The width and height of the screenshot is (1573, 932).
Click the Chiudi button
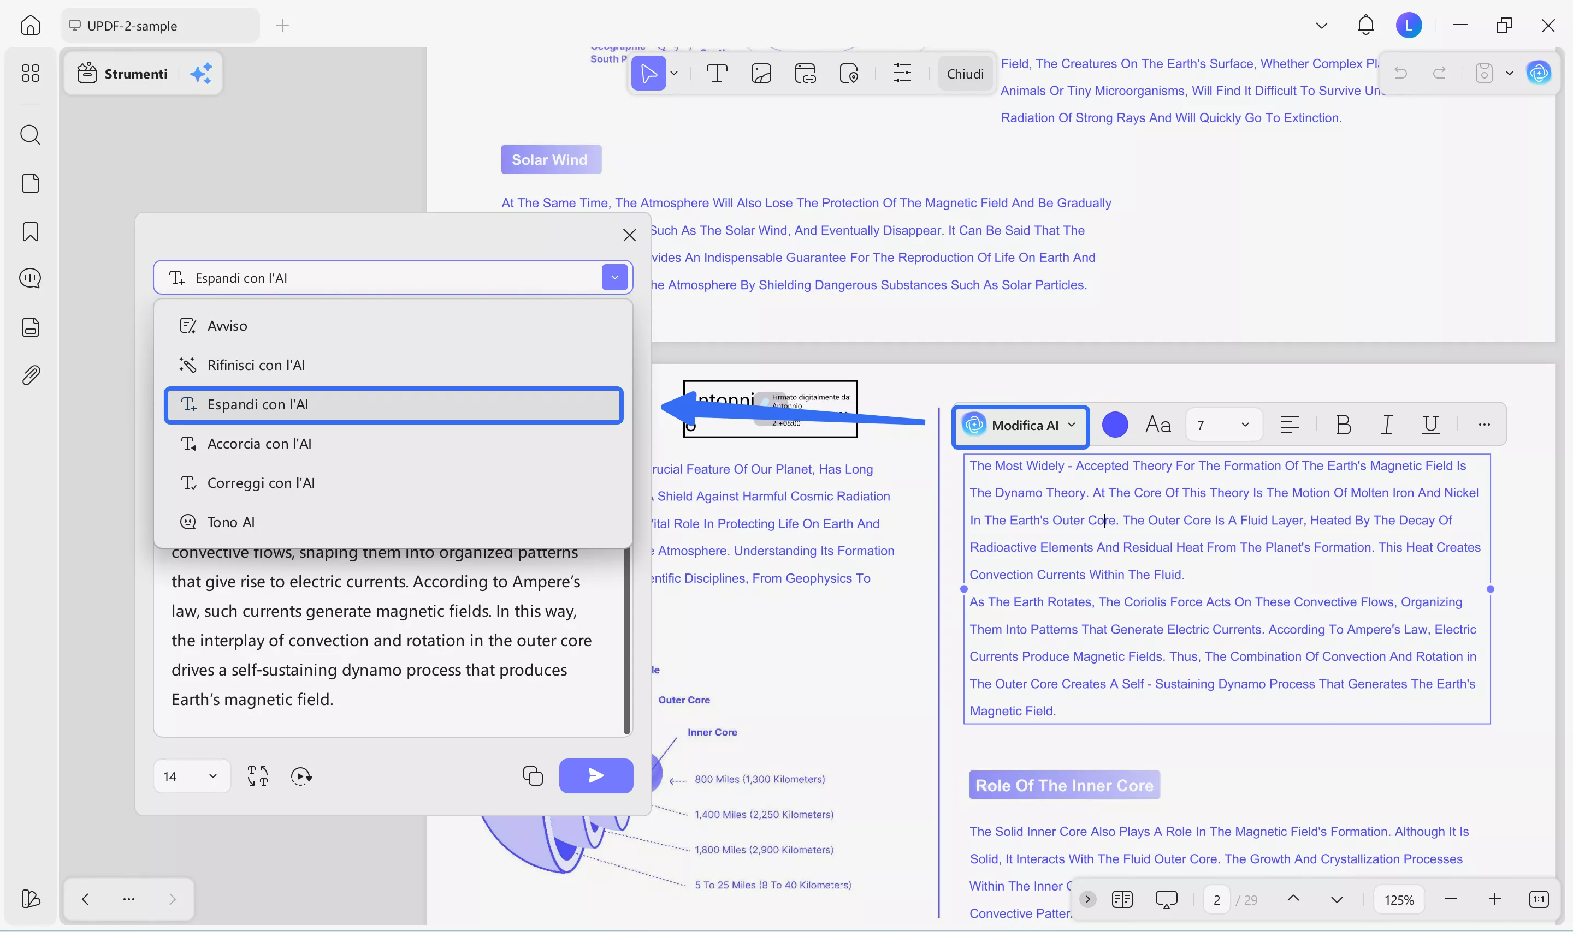[x=965, y=74]
